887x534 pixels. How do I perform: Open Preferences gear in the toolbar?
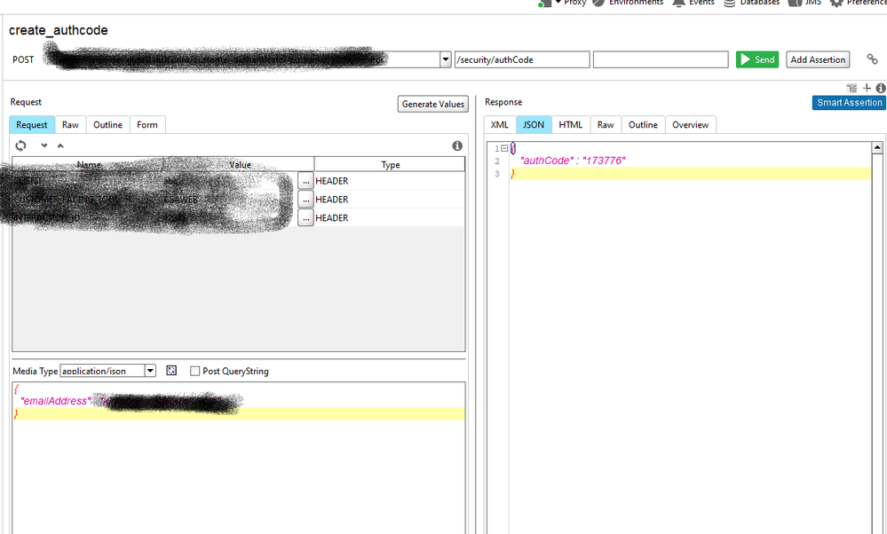coord(858,3)
